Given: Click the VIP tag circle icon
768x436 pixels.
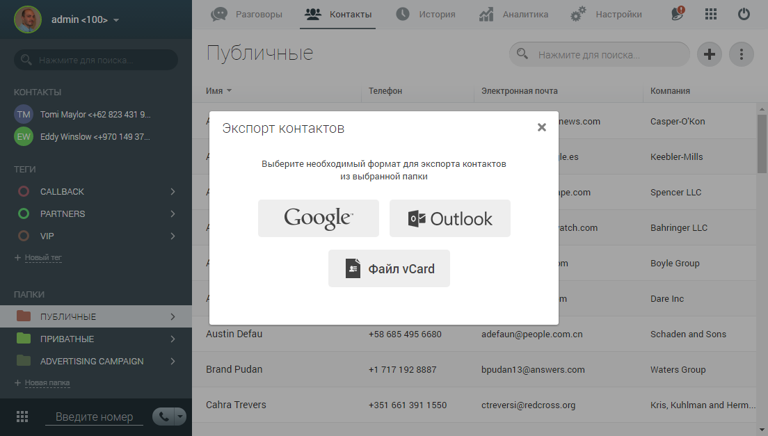Looking at the screenshot, I should pyautogui.click(x=24, y=236).
